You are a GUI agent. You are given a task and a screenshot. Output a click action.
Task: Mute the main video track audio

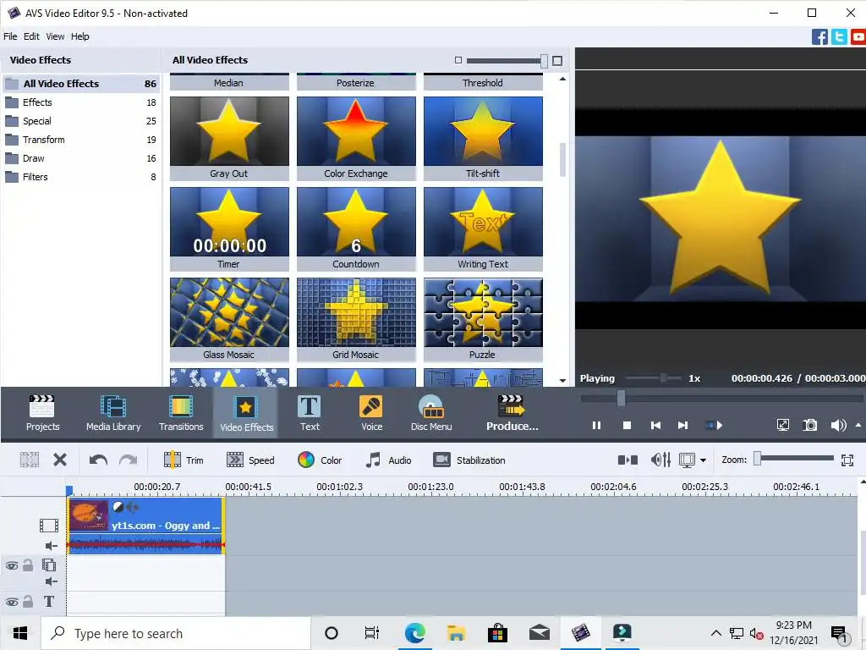point(51,546)
